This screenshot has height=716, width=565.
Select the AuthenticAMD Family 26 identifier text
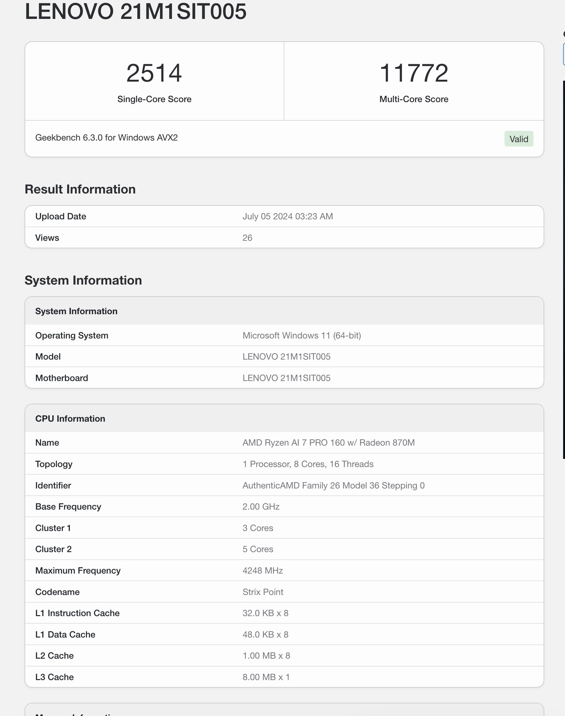click(x=334, y=485)
